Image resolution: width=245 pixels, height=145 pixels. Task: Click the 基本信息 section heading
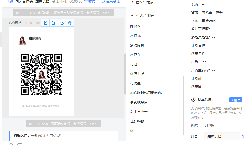204,100
